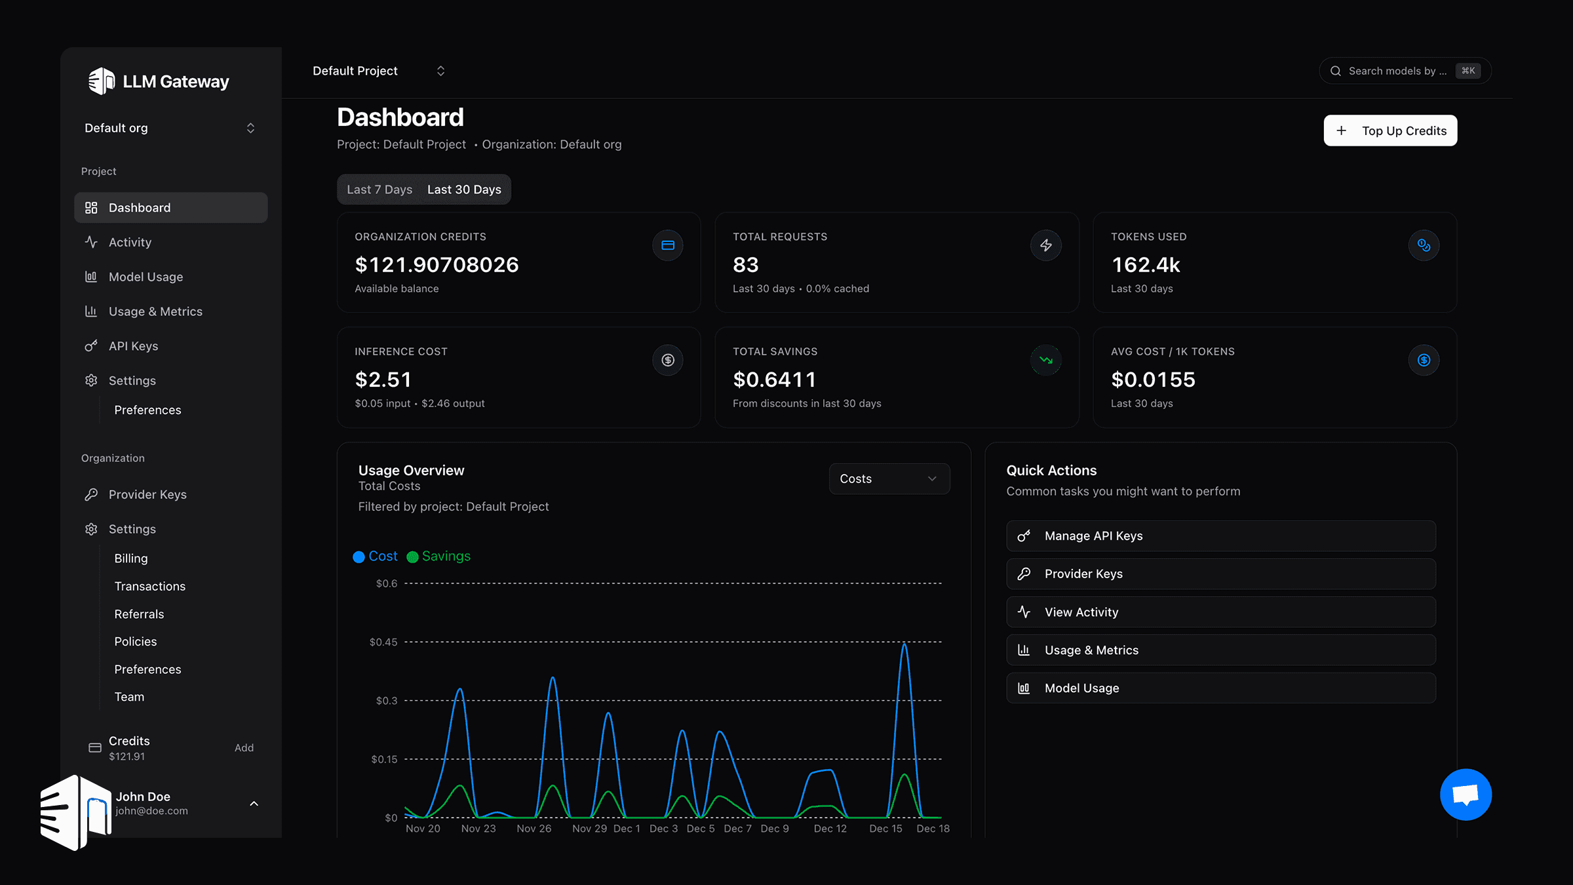Open Model Usage via its sidebar icon

[x=91, y=276]
